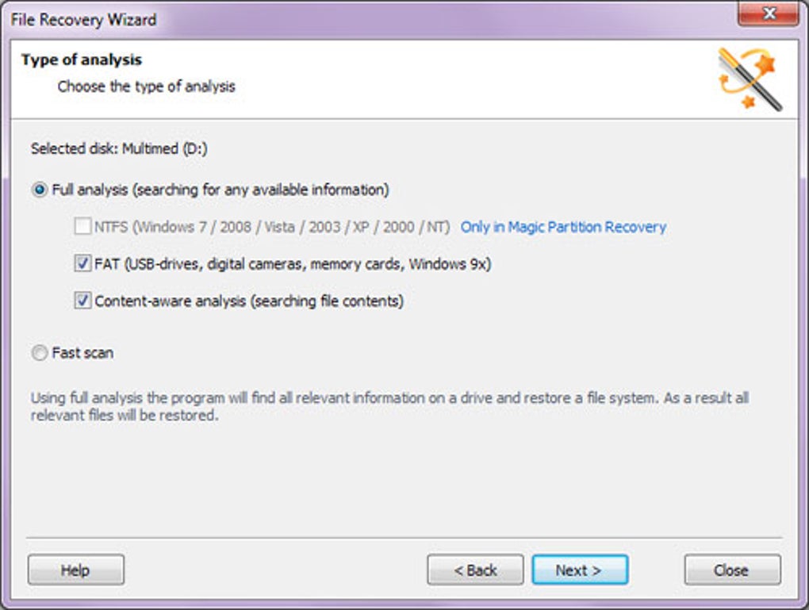Toggle the NTFS file system checkbox

(x=82, y=228)
